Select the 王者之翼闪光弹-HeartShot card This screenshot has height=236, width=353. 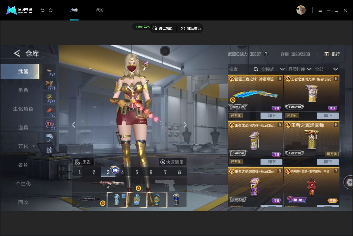click(312, 93)
